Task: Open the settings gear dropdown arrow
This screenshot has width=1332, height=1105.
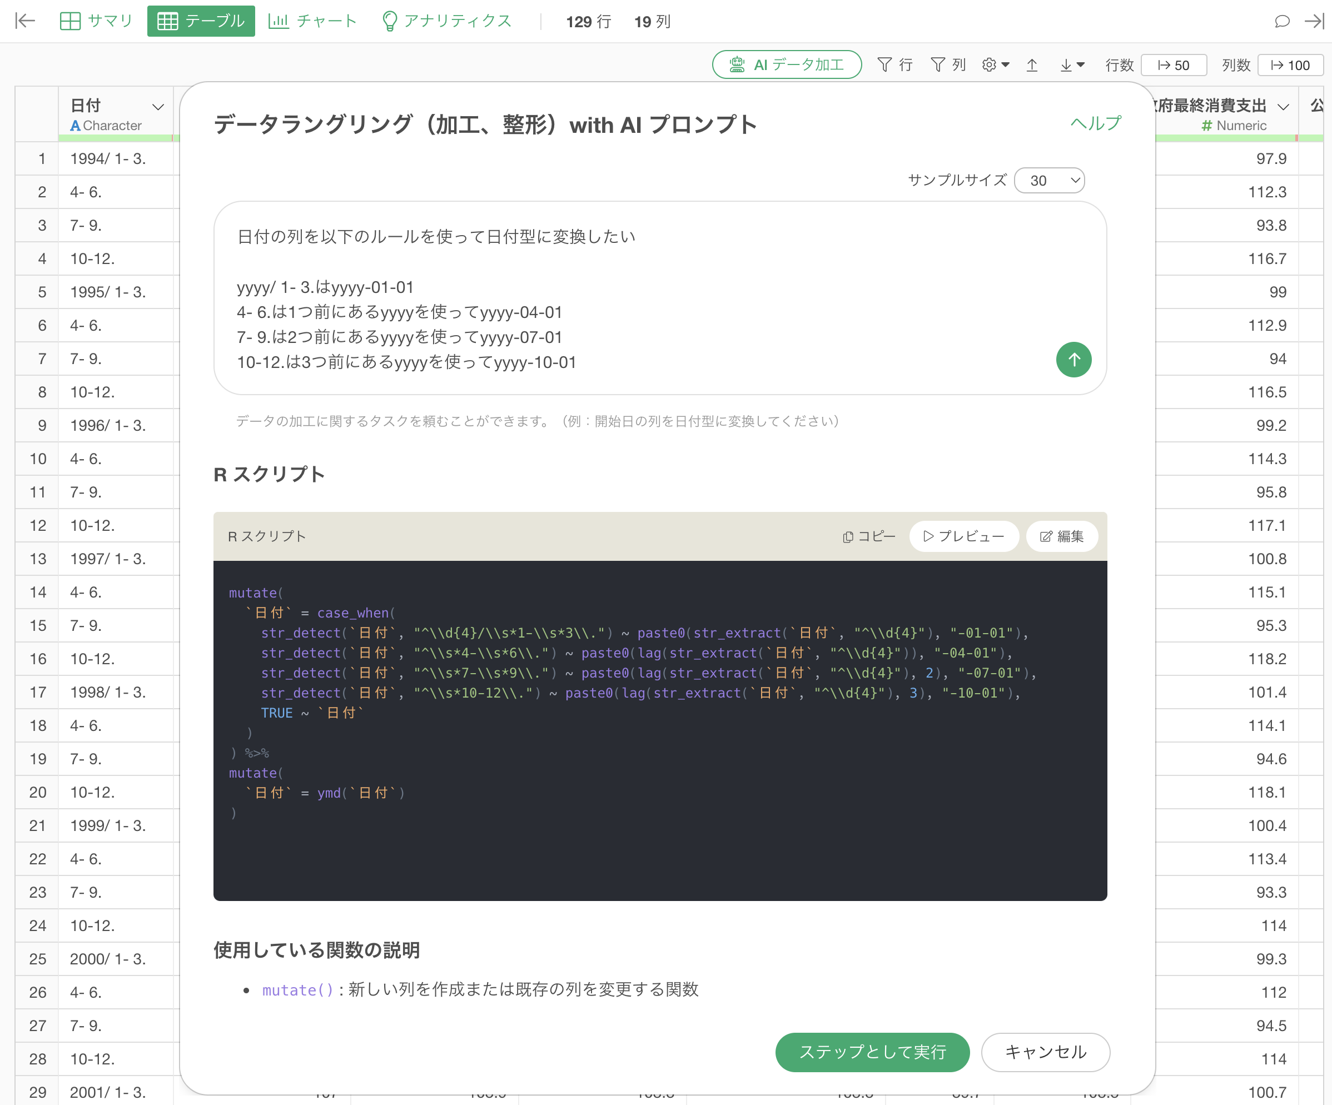Action: [1005, 64]
